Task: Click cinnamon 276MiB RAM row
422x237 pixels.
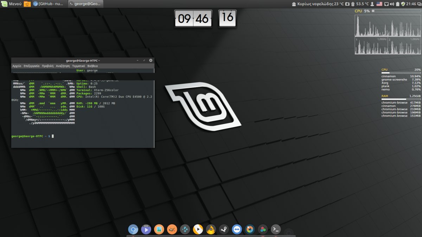Action: pos(401,106)
